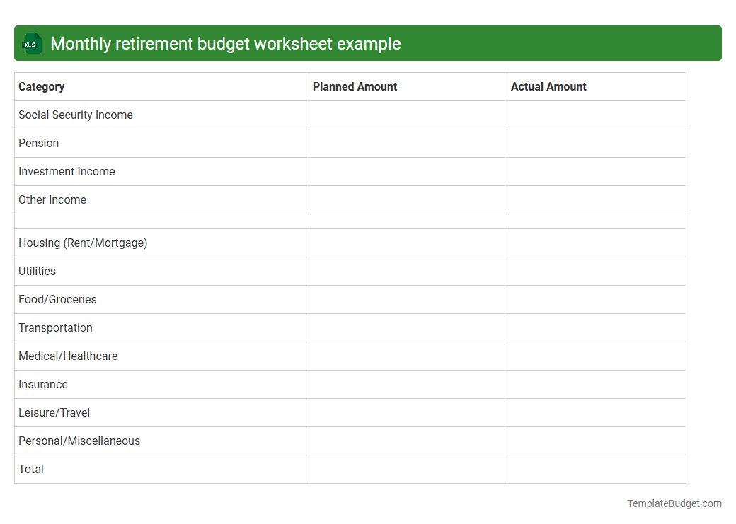Select the Total row label
The height and width of the screenshot is (524, 736).
click(31, 469)
